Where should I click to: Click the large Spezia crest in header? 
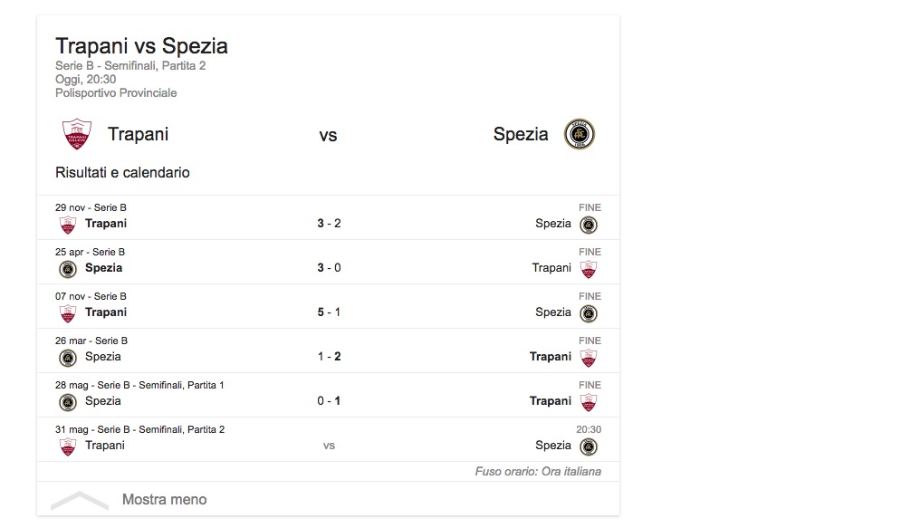pos(579,135)
